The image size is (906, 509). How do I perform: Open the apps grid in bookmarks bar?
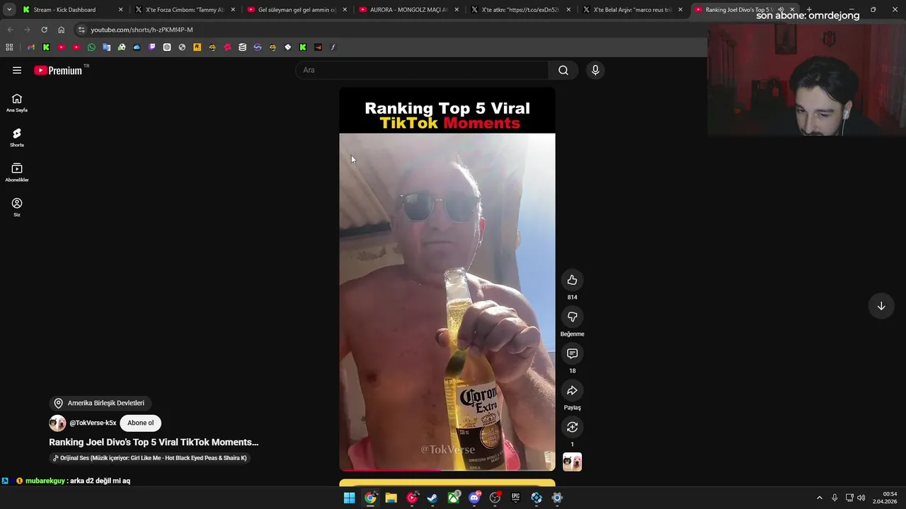[x=9, y=47]
